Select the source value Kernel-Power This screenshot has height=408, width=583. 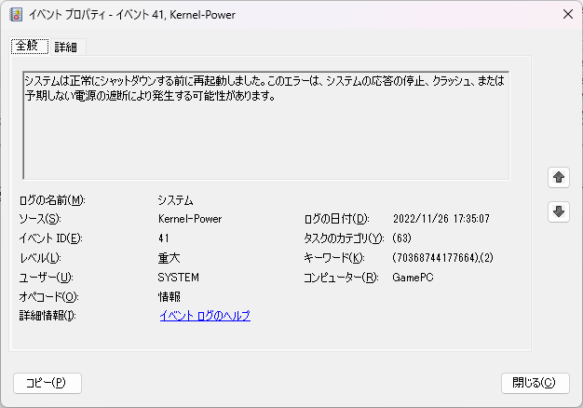(190, 219)
